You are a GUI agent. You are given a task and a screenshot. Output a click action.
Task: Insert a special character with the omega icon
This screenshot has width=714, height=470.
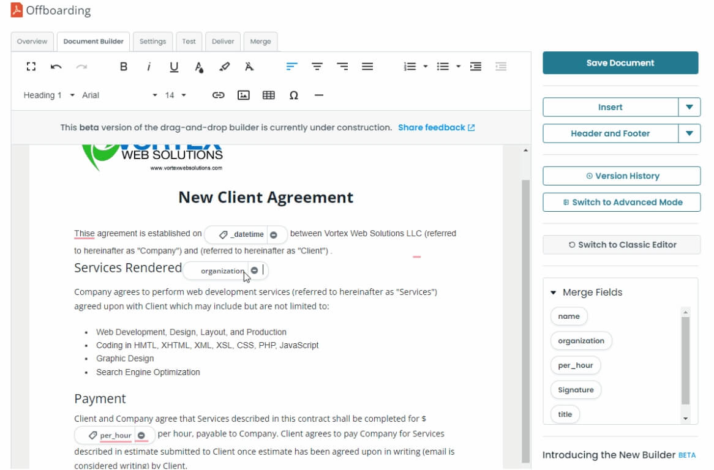[x=293, y=95]
